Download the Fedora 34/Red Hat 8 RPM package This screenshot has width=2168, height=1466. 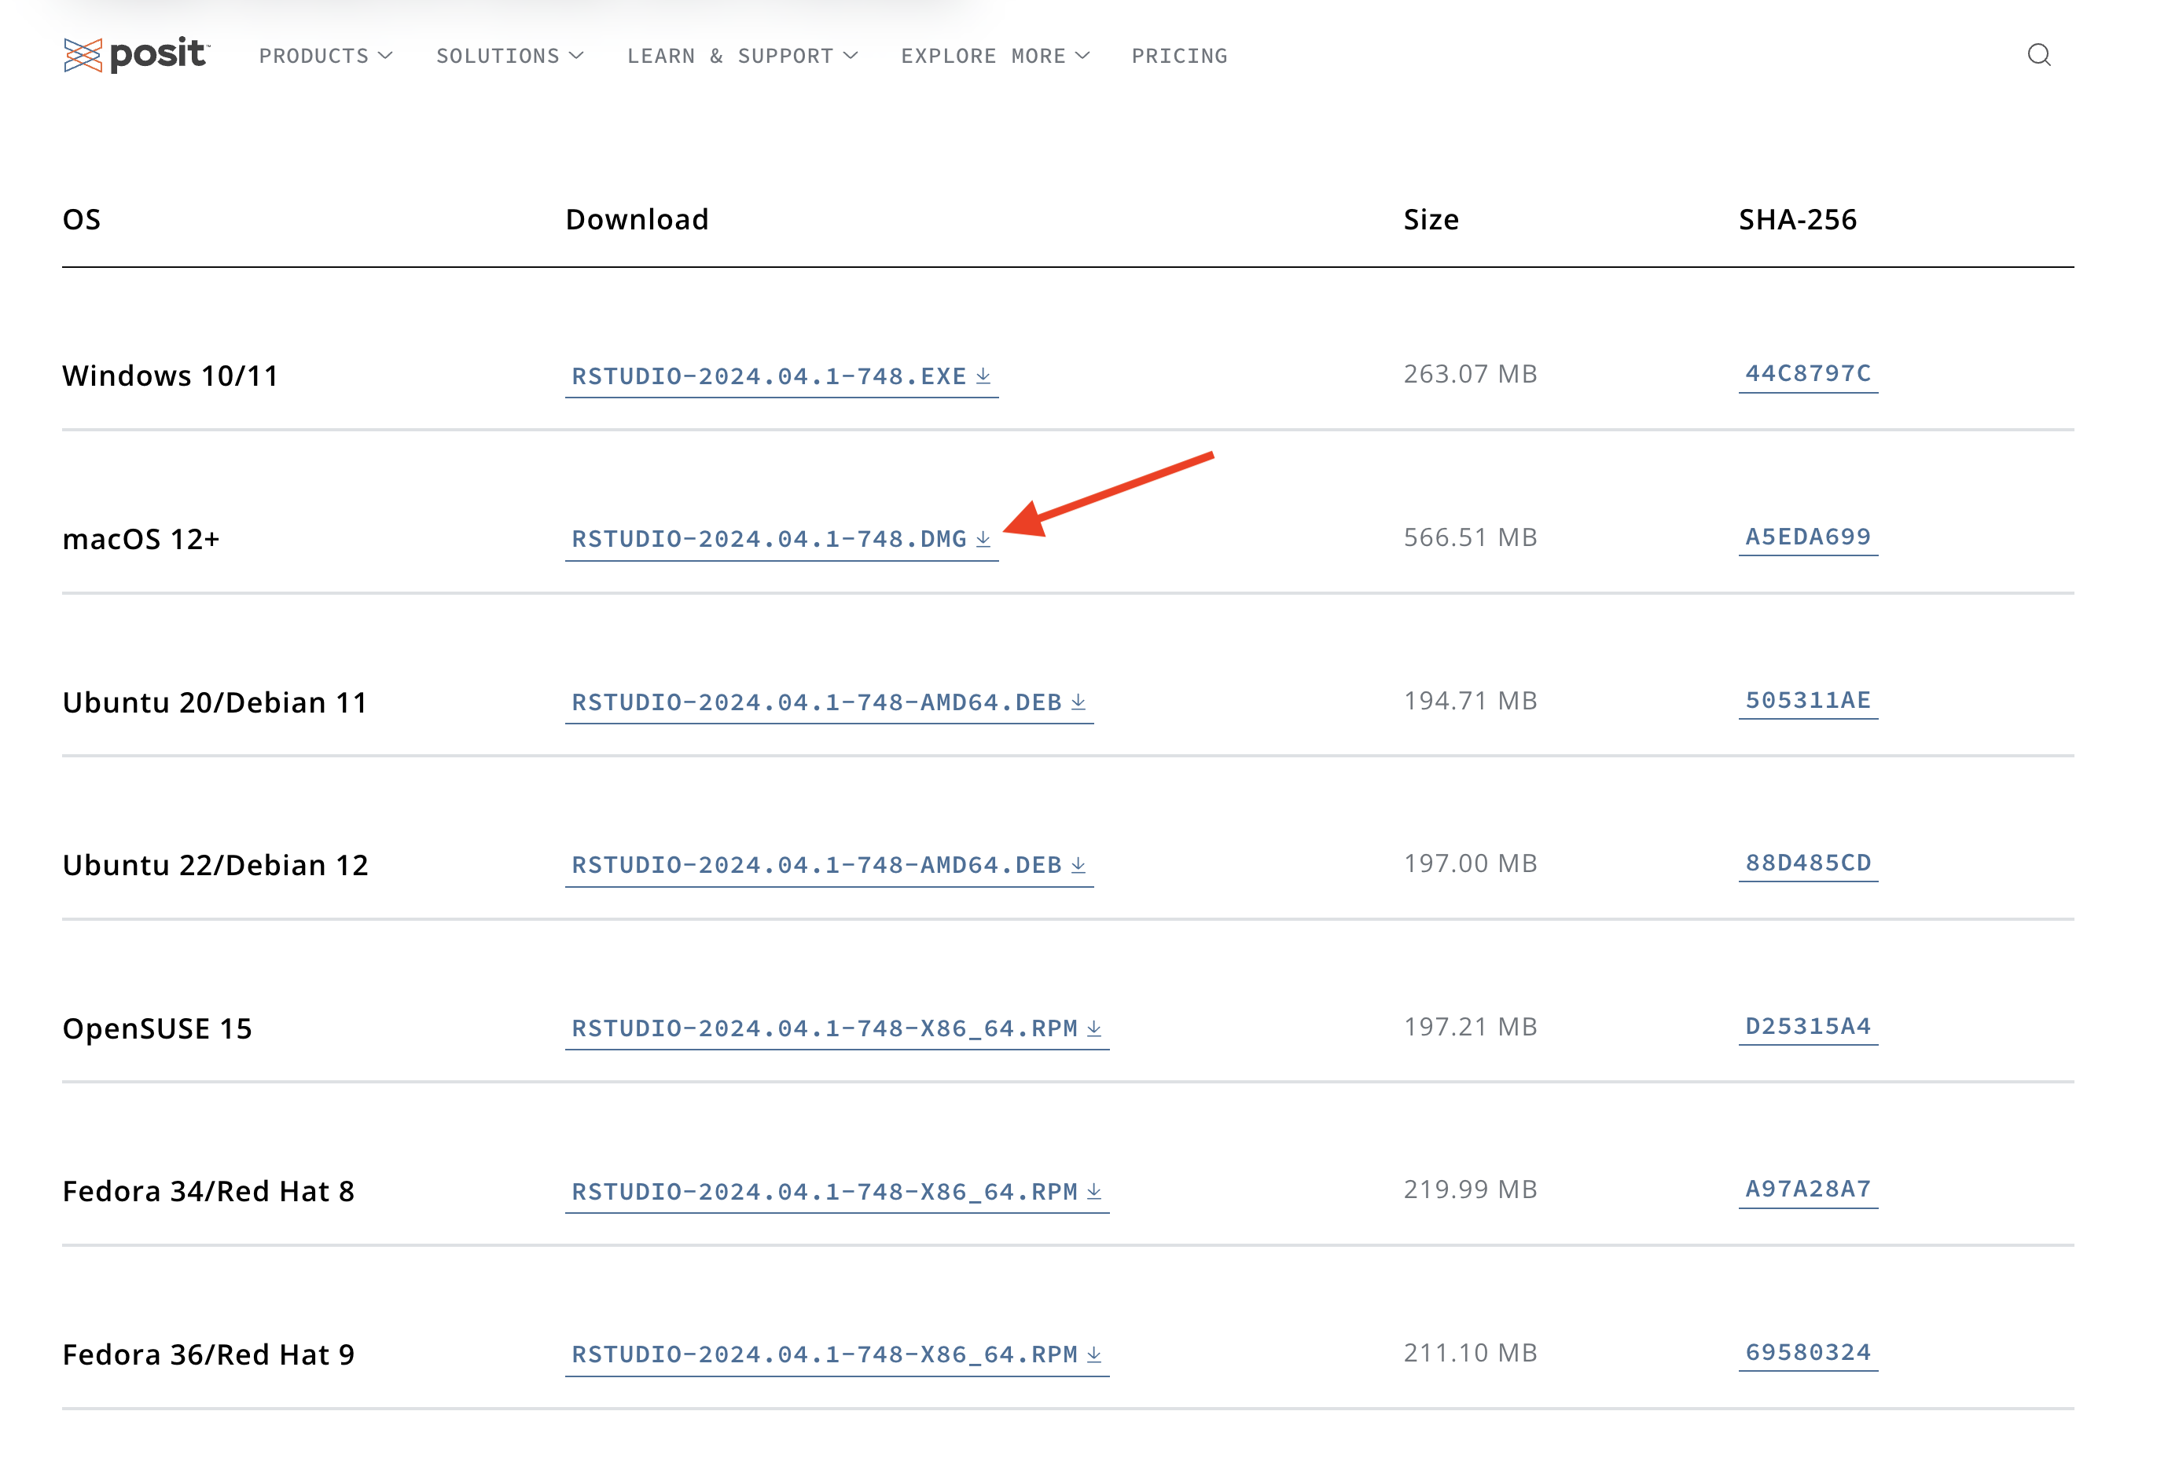[x=837, y=1193]
